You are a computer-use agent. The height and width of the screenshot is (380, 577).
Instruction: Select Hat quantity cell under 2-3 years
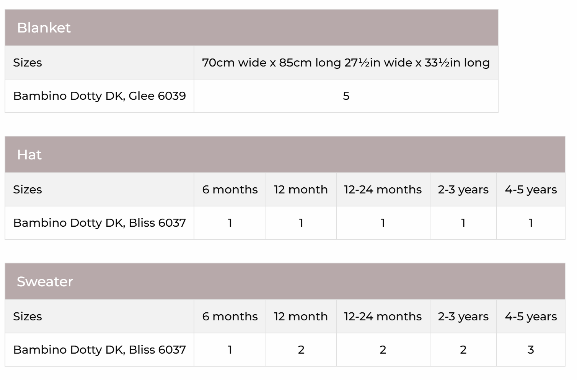click(463, 223)
